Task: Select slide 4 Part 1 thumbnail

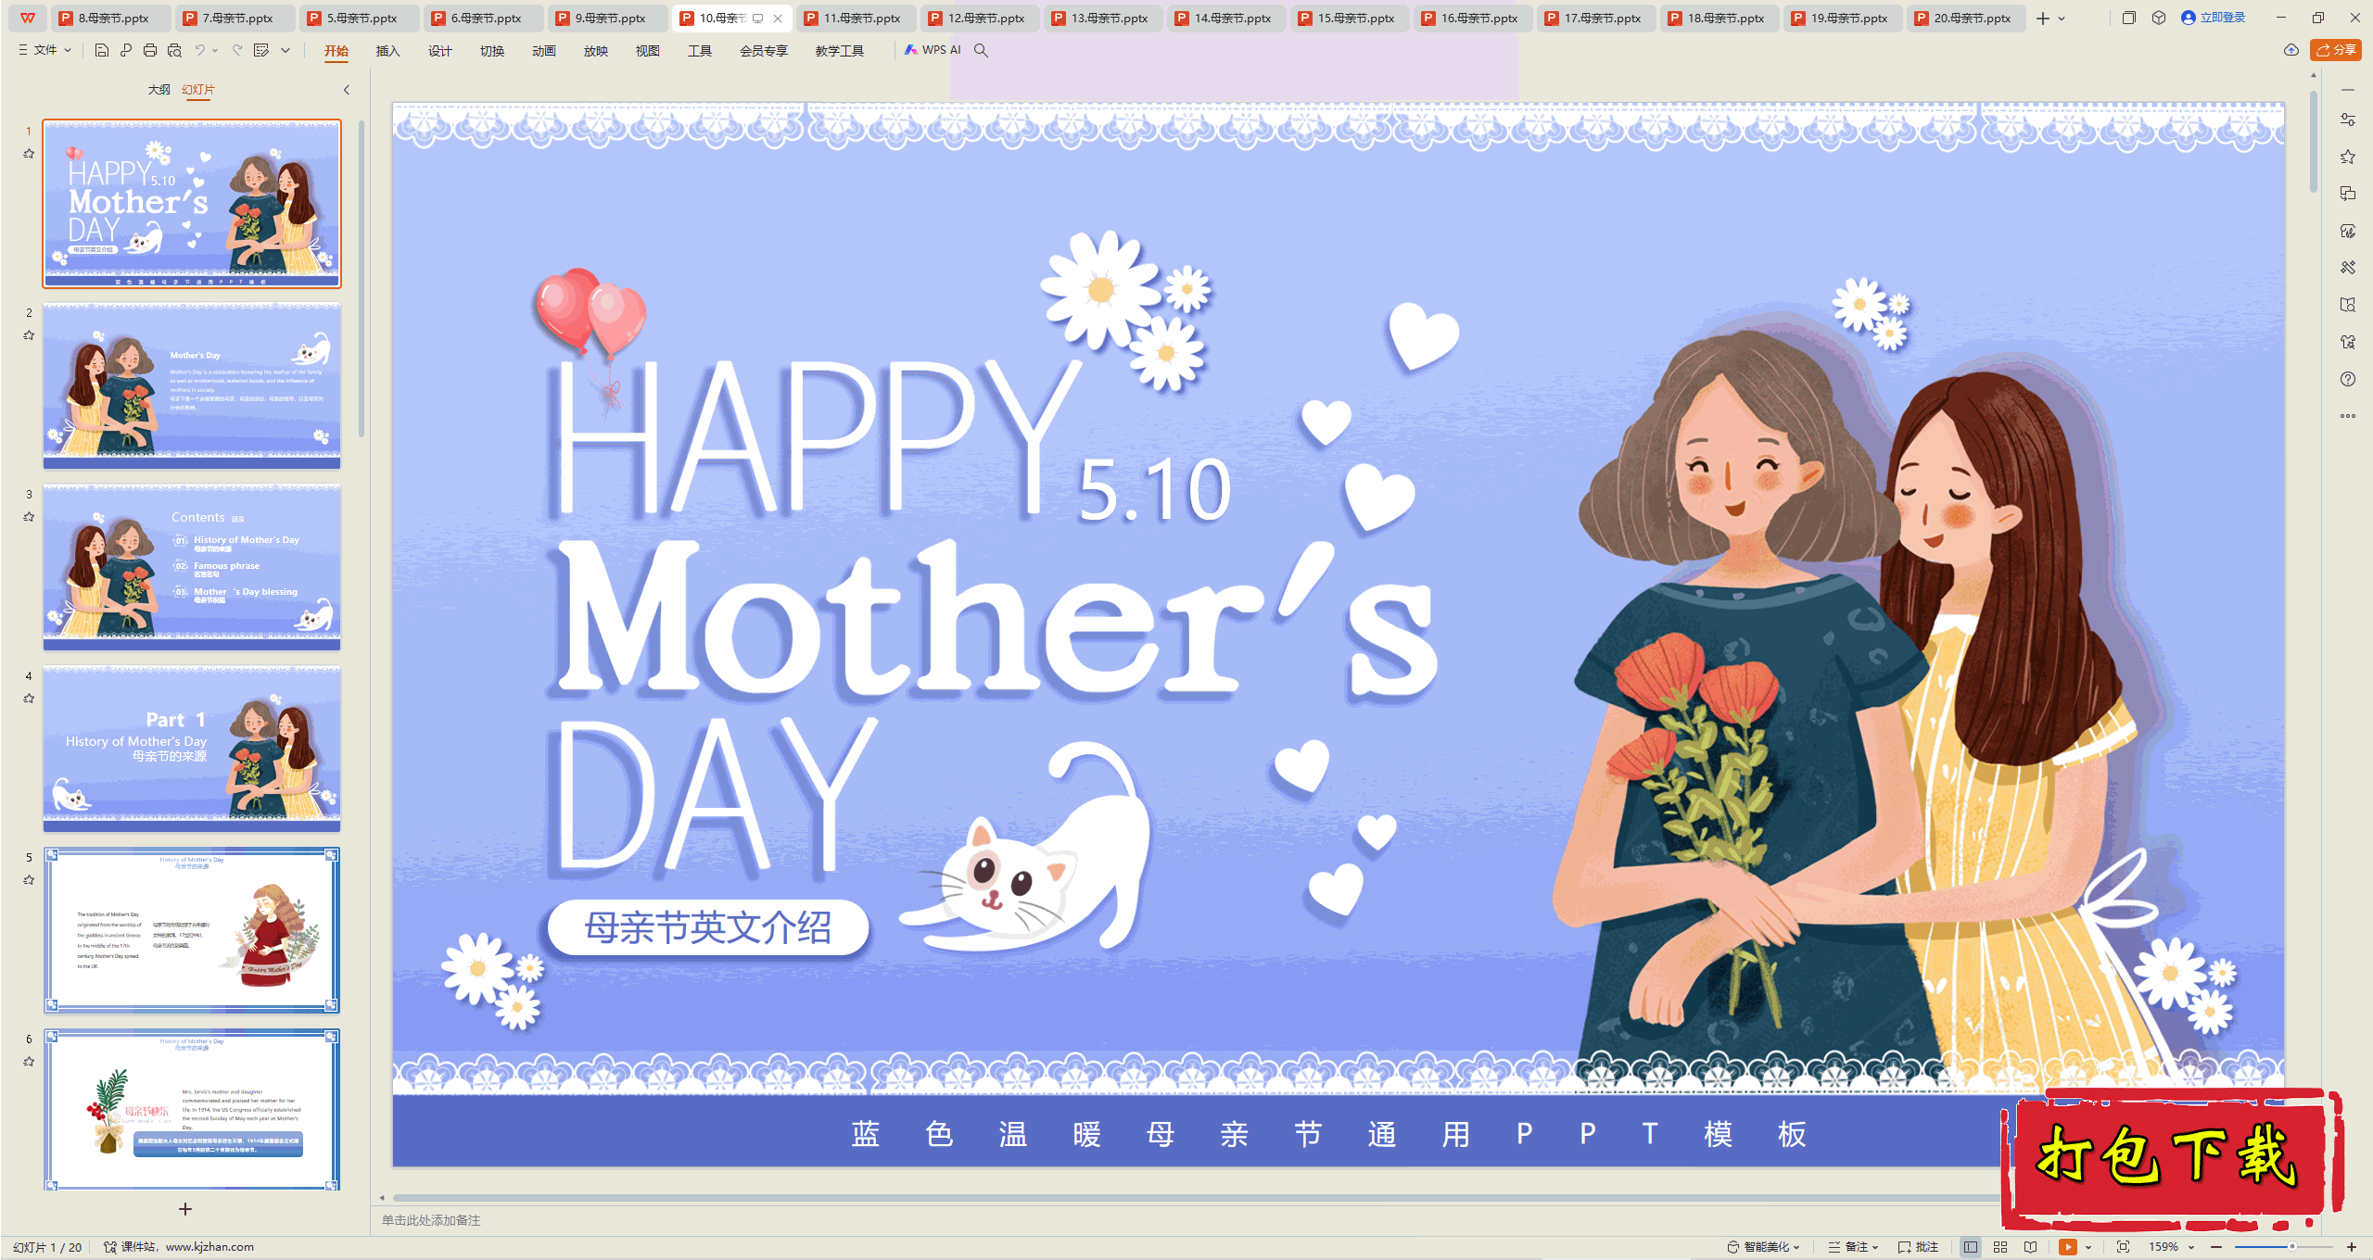Action: coord(192,749)
